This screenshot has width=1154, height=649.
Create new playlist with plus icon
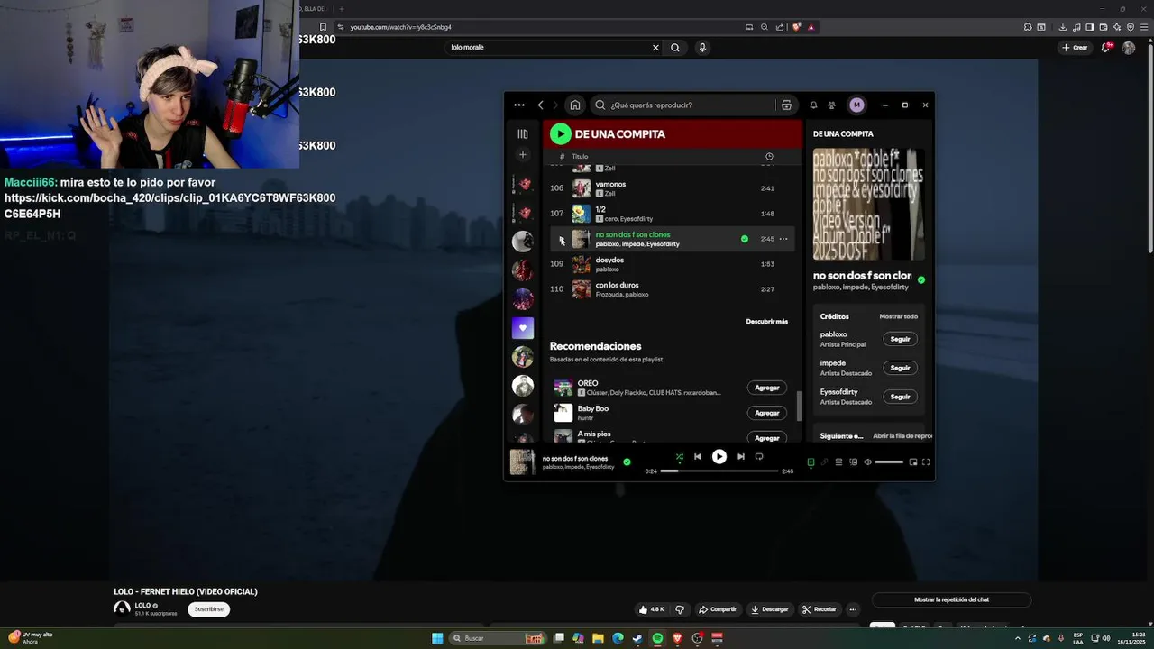click(x=522, y=155)
